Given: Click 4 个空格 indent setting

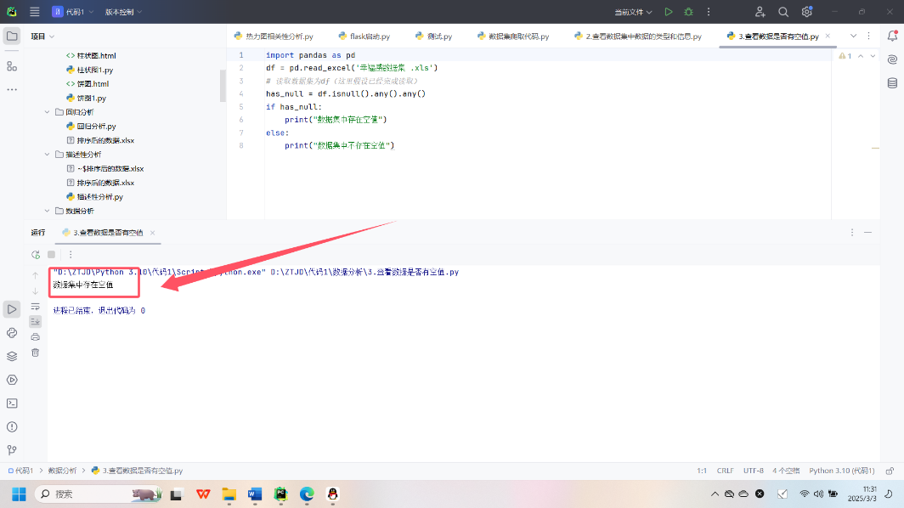Looking at the screenshot, I should tap(786, 471).
